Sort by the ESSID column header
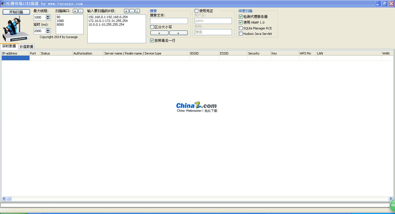395x214 pixels. 233,53
